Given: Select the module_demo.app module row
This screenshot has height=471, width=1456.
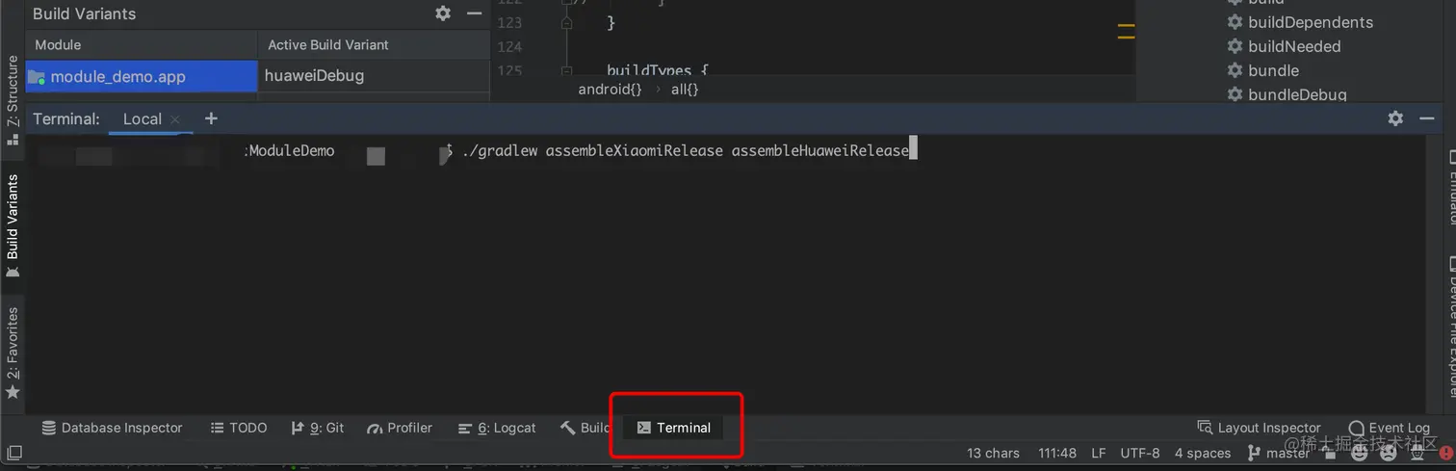Looking at the screenshot, I should pos(142,76).
